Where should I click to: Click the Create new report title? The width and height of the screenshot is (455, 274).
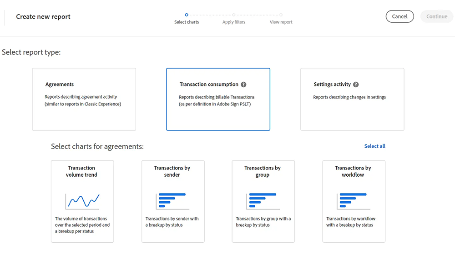point(43,16)
